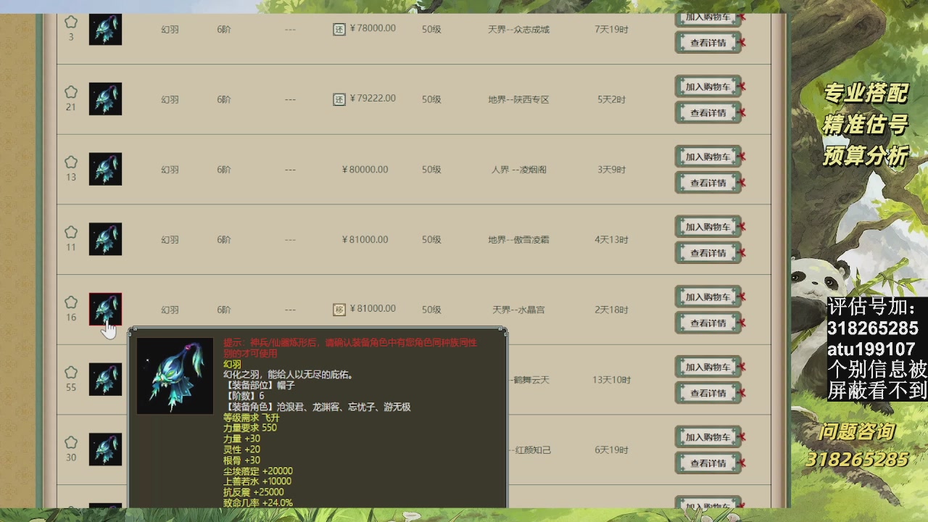This screenshot has width=928, height=522.
Task: Click 加入购物车 on the 鹤舞云天 row
Action: [707, 366]
